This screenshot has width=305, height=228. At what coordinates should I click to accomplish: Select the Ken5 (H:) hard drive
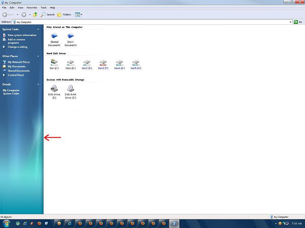pos(136,64)
